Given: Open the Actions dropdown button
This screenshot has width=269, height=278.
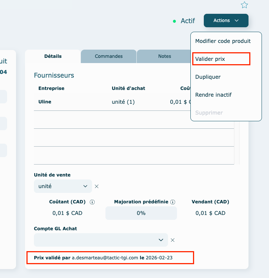Looking at the screenshot, I should (226, 21).
